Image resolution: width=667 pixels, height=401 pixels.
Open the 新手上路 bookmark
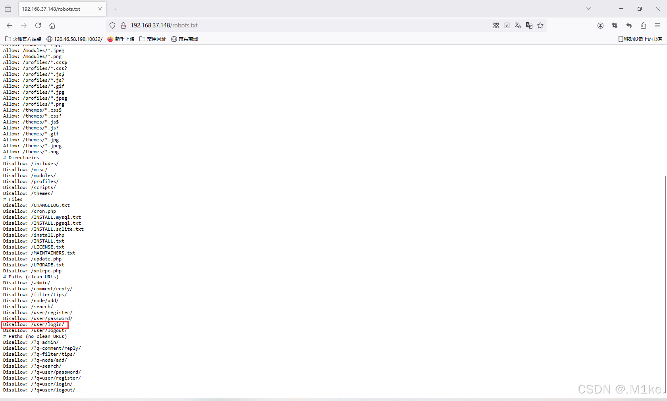pos(121,39)
